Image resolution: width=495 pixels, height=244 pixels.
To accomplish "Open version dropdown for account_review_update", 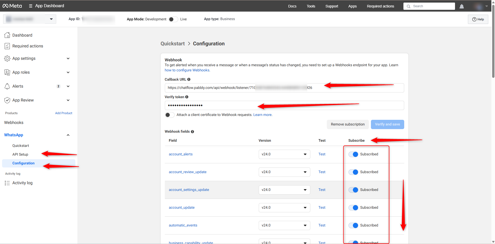I will coord(284,172).
